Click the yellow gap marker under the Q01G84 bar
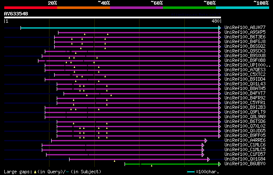The height and width of the screenshot is (175, 273). [115, 161]
